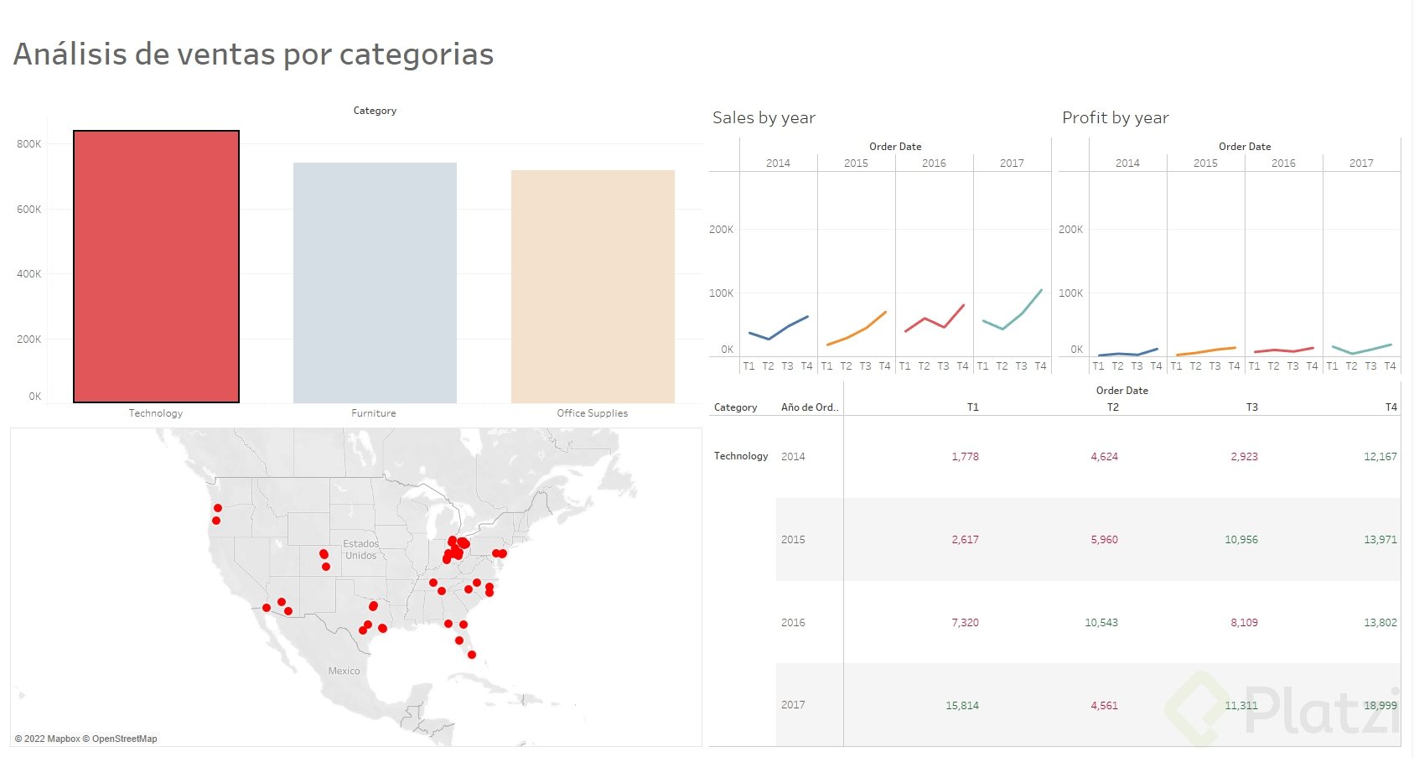Click the 10,956 value in the 2015 row
Image resolution: width=1414 pixels, height=757 pixels.
point(1240,540)
